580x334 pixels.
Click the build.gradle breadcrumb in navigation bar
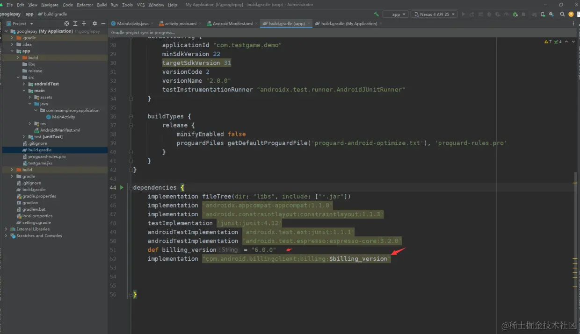tap(51, 14)
